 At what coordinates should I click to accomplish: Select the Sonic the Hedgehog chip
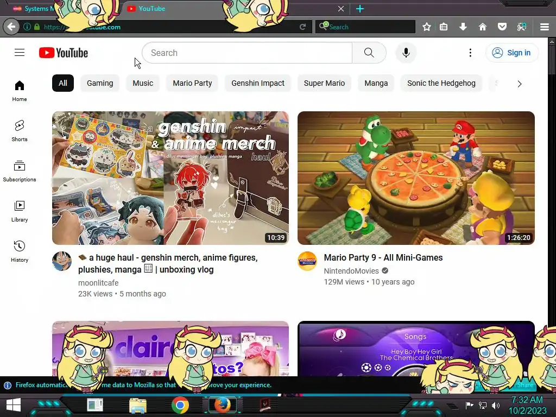pos(441,83)
